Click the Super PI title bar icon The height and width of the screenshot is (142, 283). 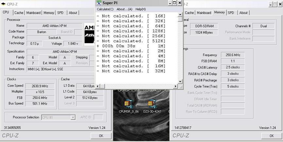[99, 3]
